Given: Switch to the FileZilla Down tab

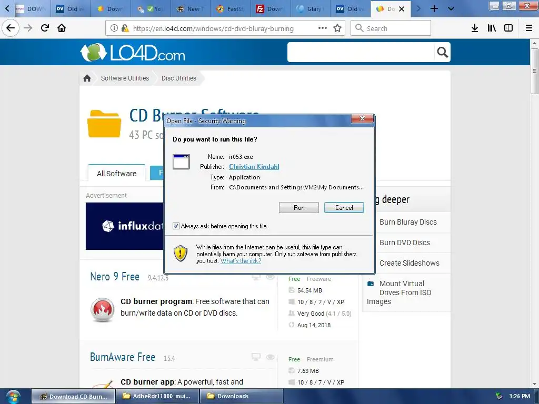Looking at the screenshot, I should [271, 9].
